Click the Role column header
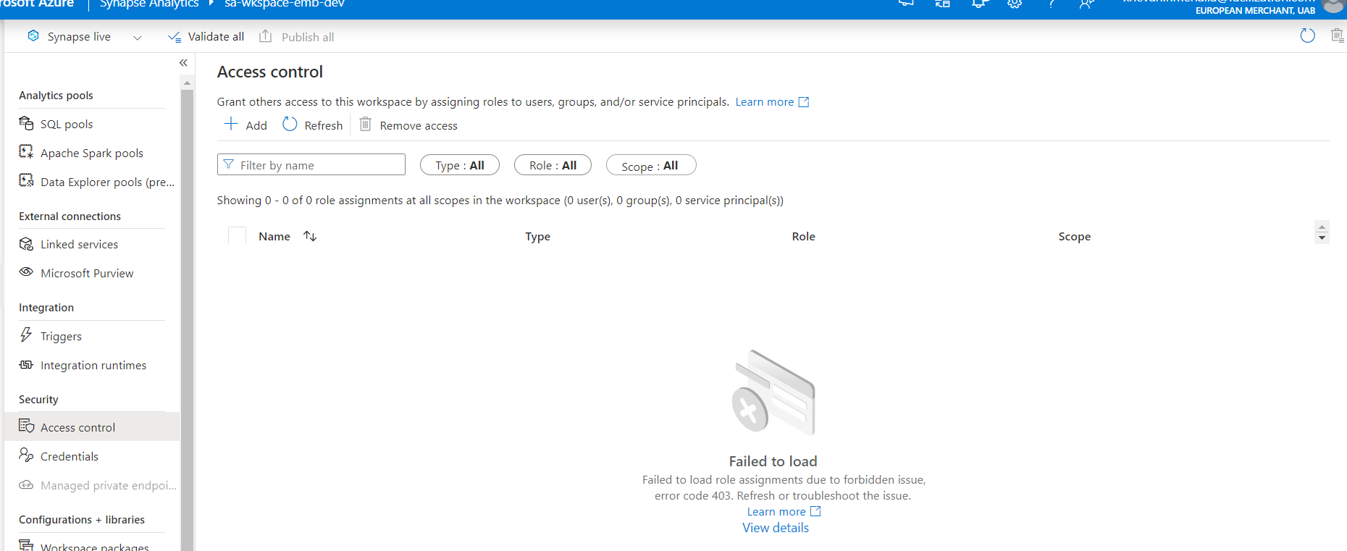This screenshot has width=1347, height=551. [x=804, y=236]
